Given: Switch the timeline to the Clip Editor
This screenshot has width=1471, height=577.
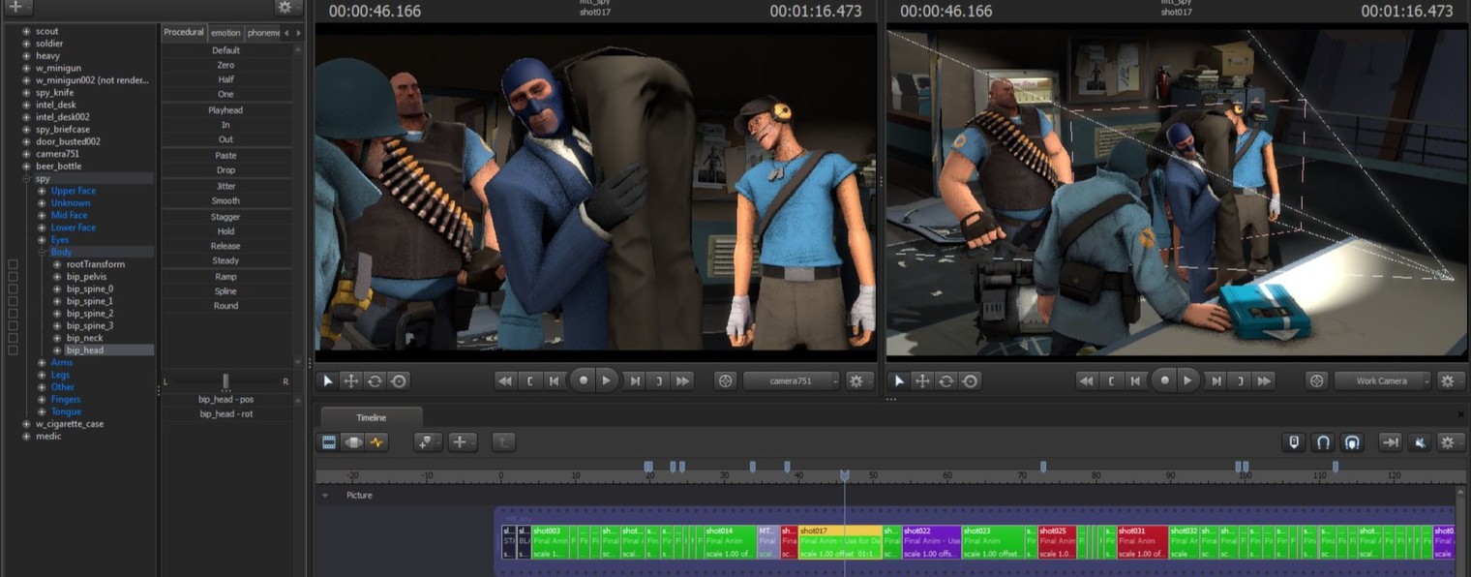Looking at the screenshot, I should tap(329, 442).
